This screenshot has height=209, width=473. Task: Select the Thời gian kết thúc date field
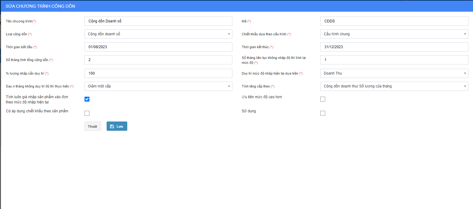(394, 47)
